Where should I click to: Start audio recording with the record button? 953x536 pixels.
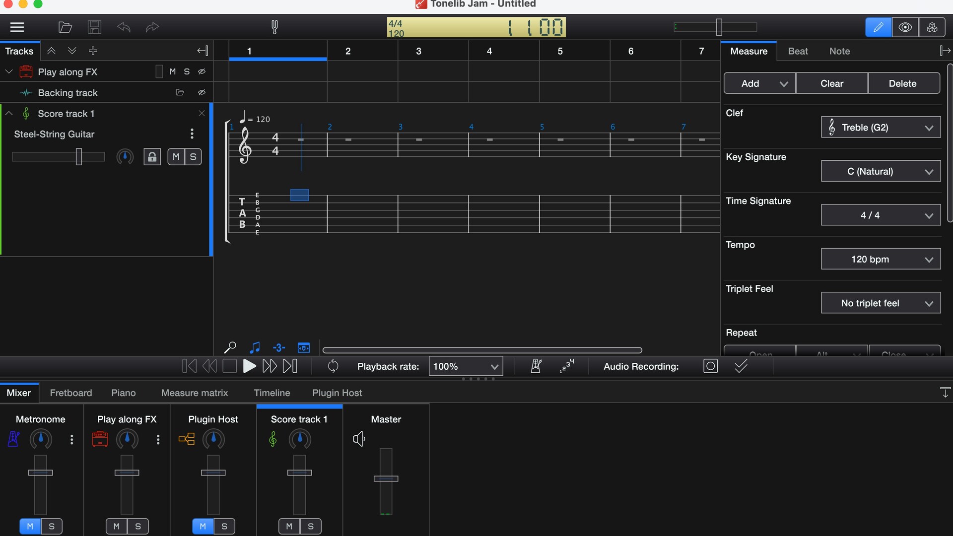710,367
